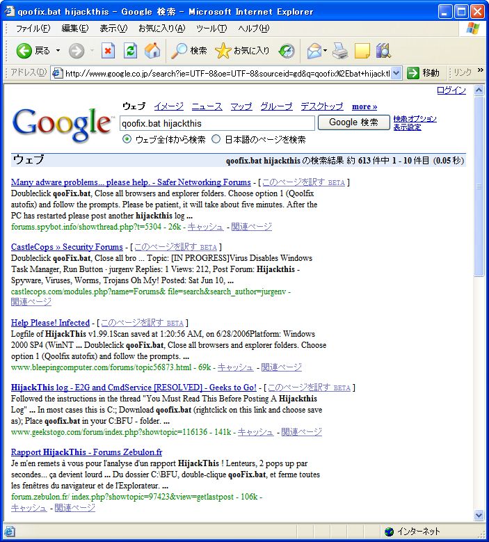Viewport: 489px width, 542px height.
Task: Open cached copy of geekstogo result
Action: pyautogui.click(x=256, y=432)
